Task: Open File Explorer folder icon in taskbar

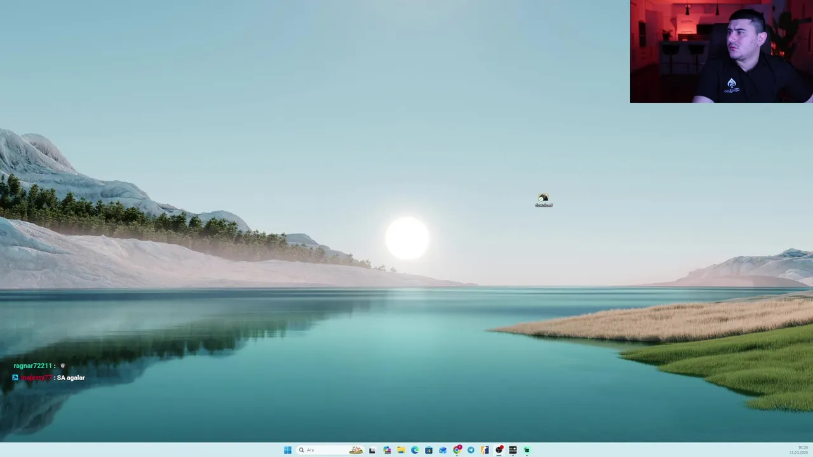Action: pos(401,450)
